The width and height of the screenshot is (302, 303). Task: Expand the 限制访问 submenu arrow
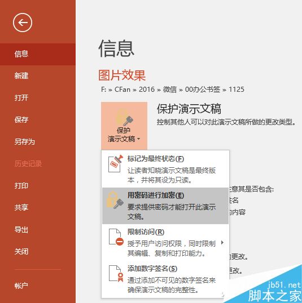click(222, 243)
